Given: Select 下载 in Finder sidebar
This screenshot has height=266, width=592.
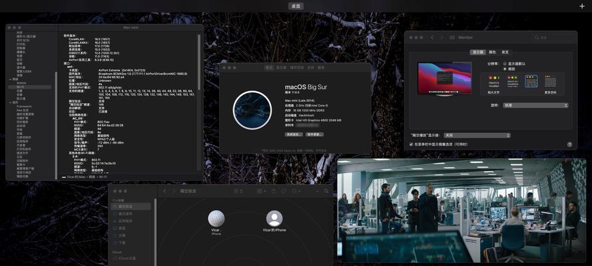Looking at the screenshot, I should point(131,243).
